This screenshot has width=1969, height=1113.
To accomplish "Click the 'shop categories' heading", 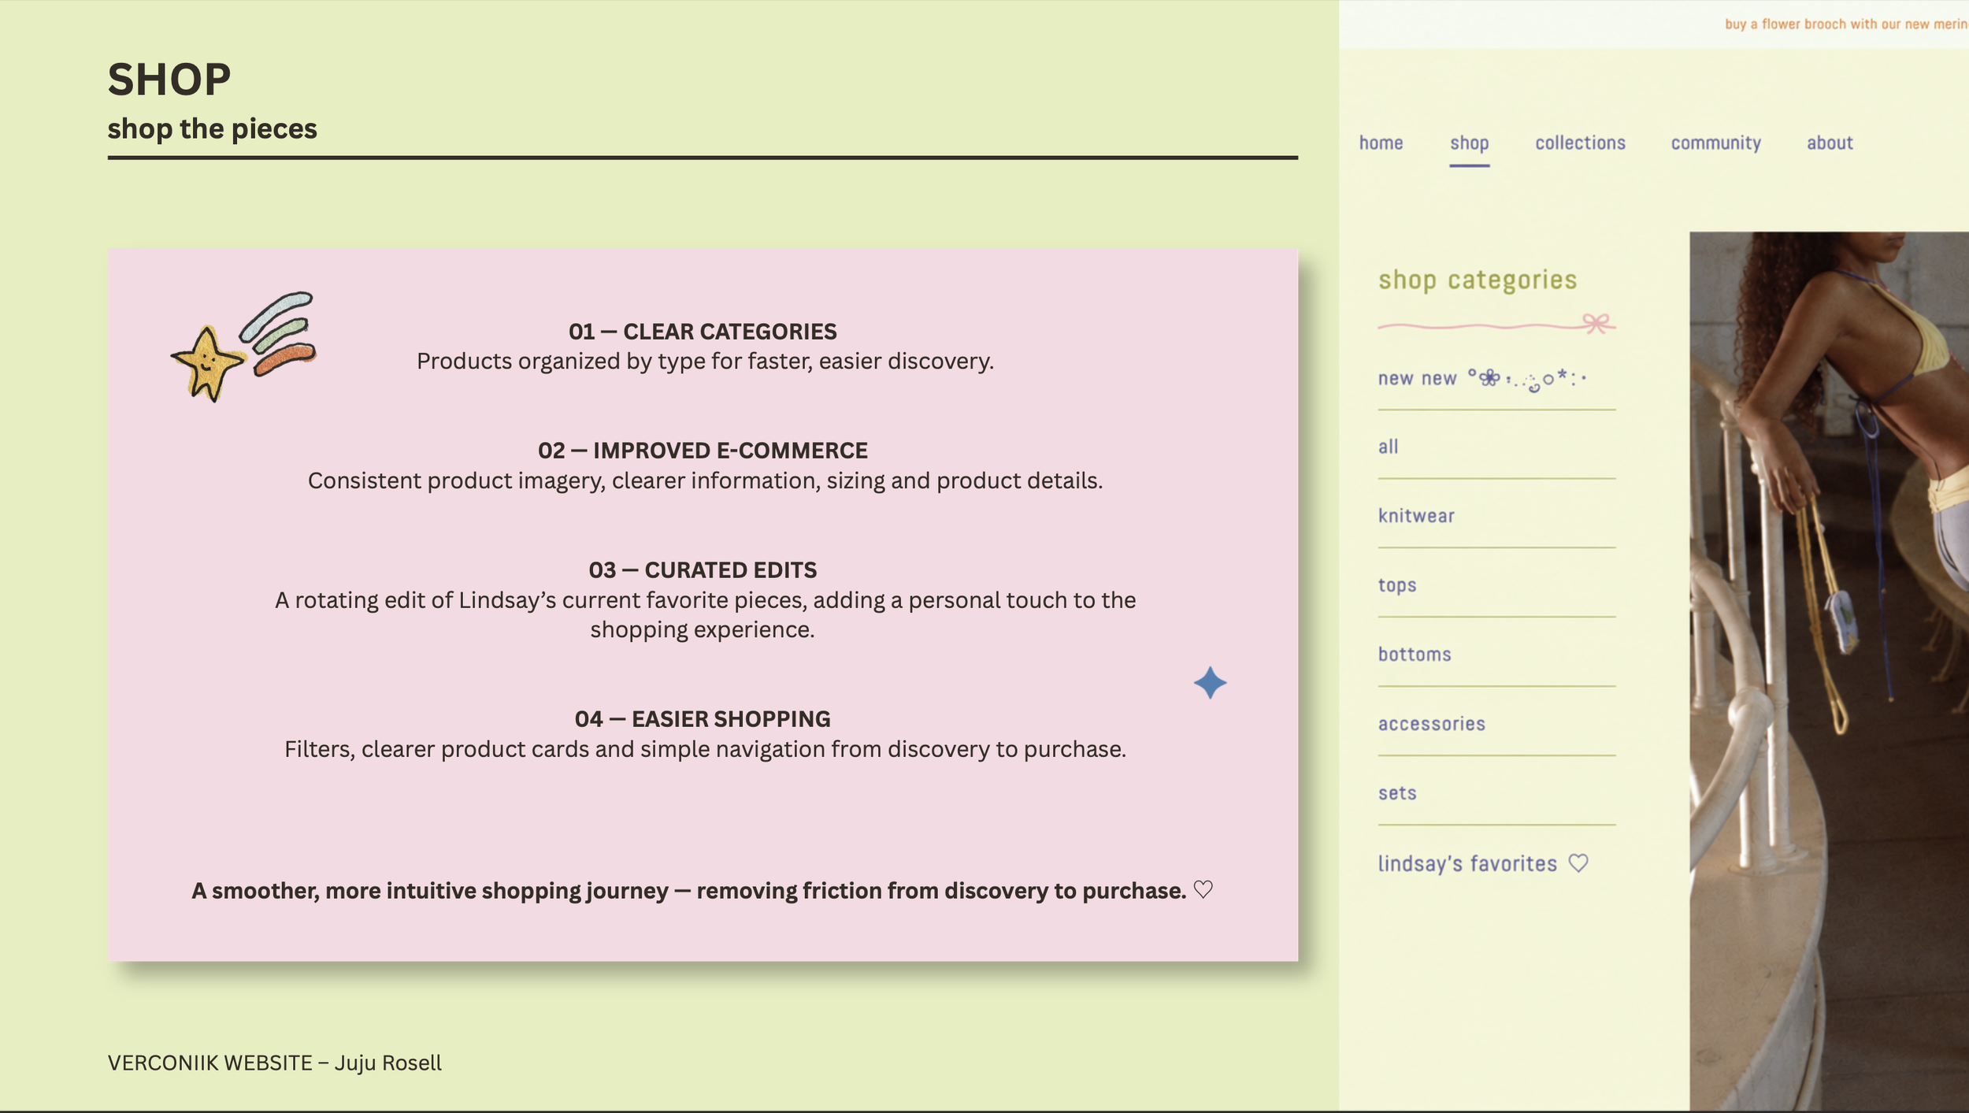I will coord(1478,280).
